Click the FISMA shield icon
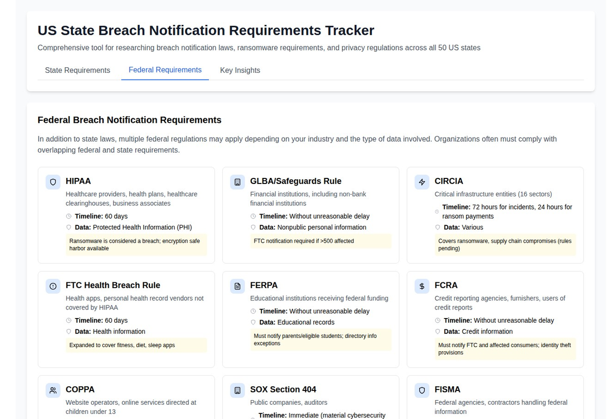Image resolution: width=612 pixels, height=419 pixels. 421,390
